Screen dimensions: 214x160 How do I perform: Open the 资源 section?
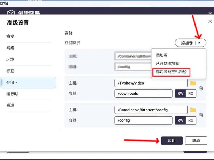(x=10, y=105)
